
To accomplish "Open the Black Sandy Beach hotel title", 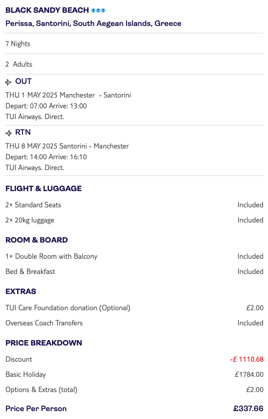I will (x=47, y=10).
